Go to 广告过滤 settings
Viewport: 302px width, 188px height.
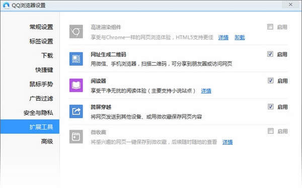pyautogui.click(x=41, y=99)
